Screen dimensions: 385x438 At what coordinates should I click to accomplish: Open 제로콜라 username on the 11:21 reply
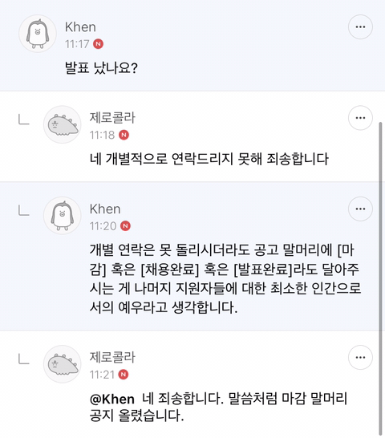[x=112, y=357]
